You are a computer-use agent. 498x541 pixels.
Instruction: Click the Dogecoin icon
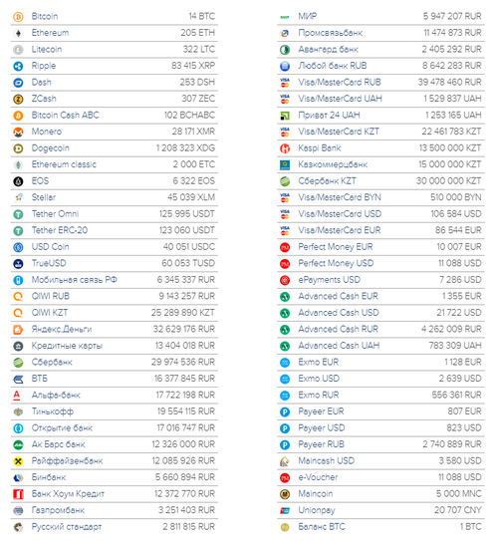point(18,148)
